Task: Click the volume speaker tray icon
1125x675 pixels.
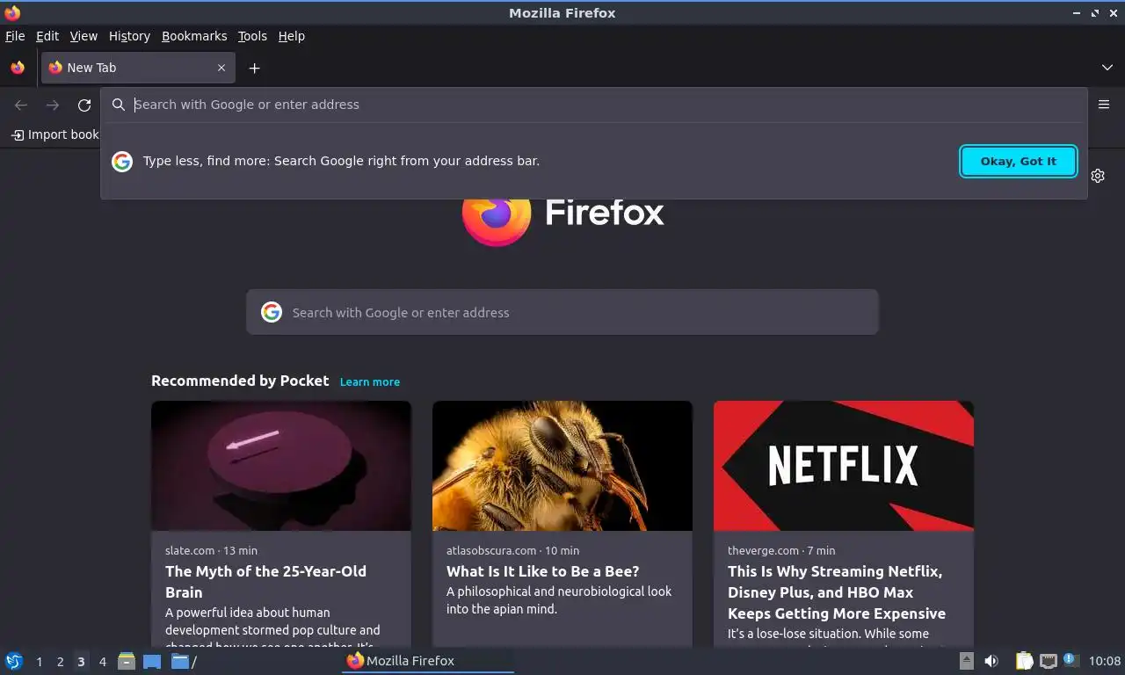Action: pyautogui.click(x=991, y=661)
